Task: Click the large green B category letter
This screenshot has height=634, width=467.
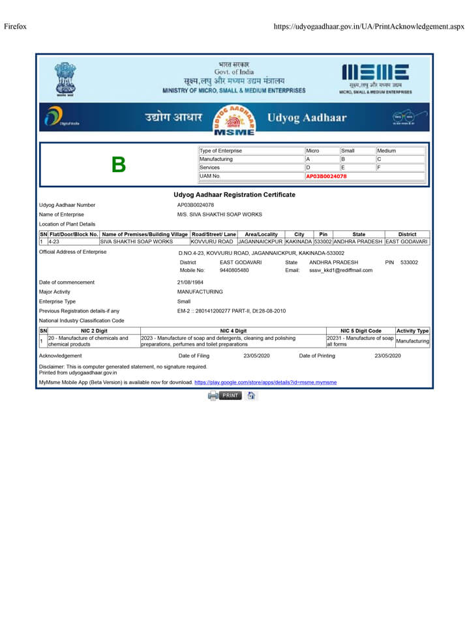Action: click(x=118, y=165)
